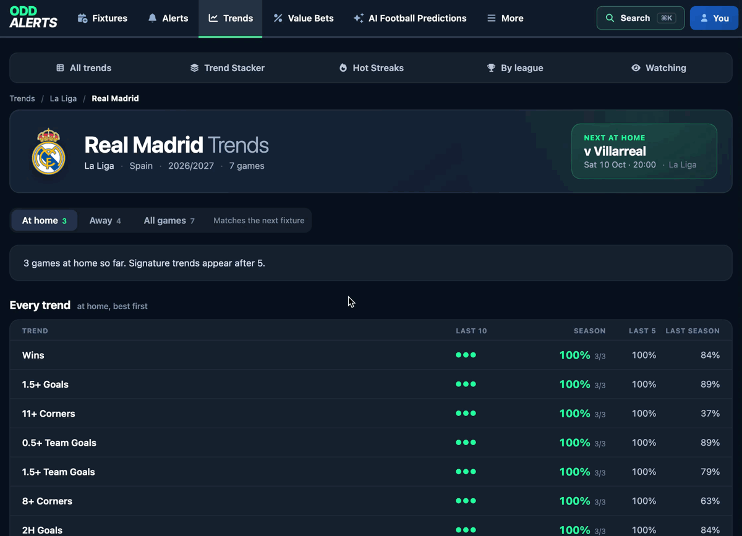Click the Alerts bell icon
Viewport: 742px width, 536px height.
(x=152, y=18)
